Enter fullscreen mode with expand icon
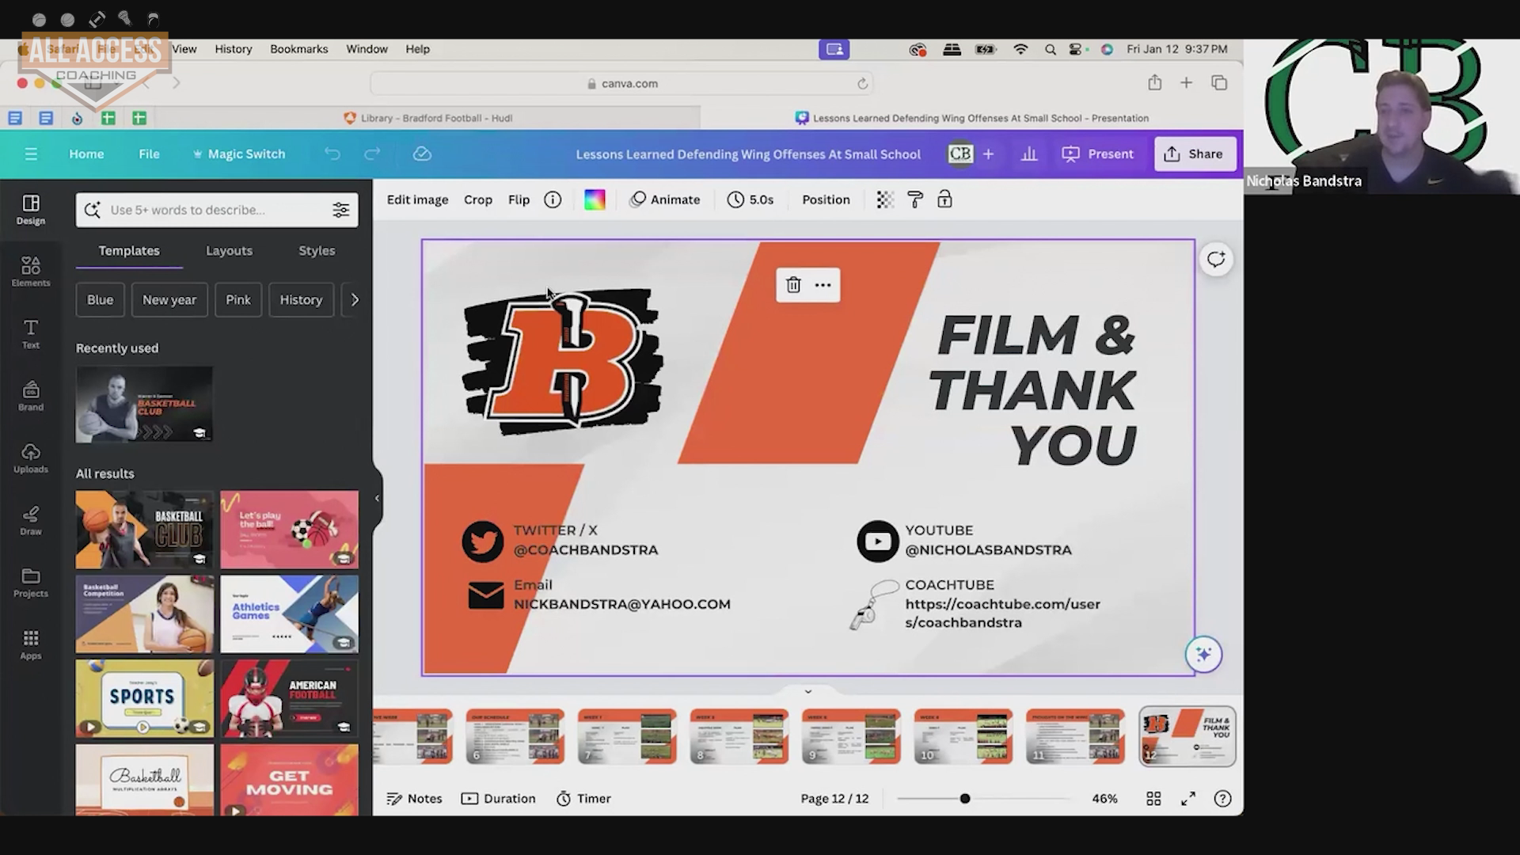 pyautogui.click(x=1188, y=799)
